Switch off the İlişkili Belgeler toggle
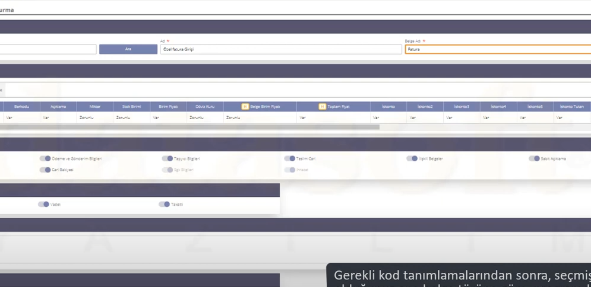The height and width of the screenshot is (287, 591). (412, 158)
